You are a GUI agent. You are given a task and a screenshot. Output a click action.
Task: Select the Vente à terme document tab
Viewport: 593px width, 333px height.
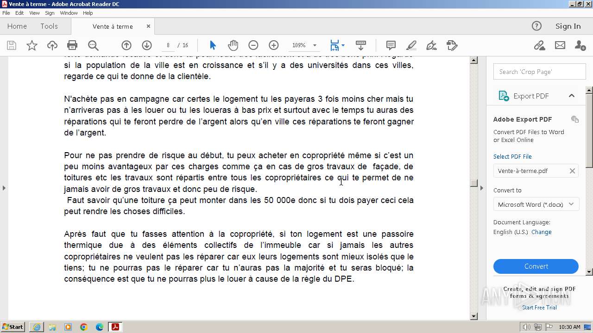pos(113,26)
